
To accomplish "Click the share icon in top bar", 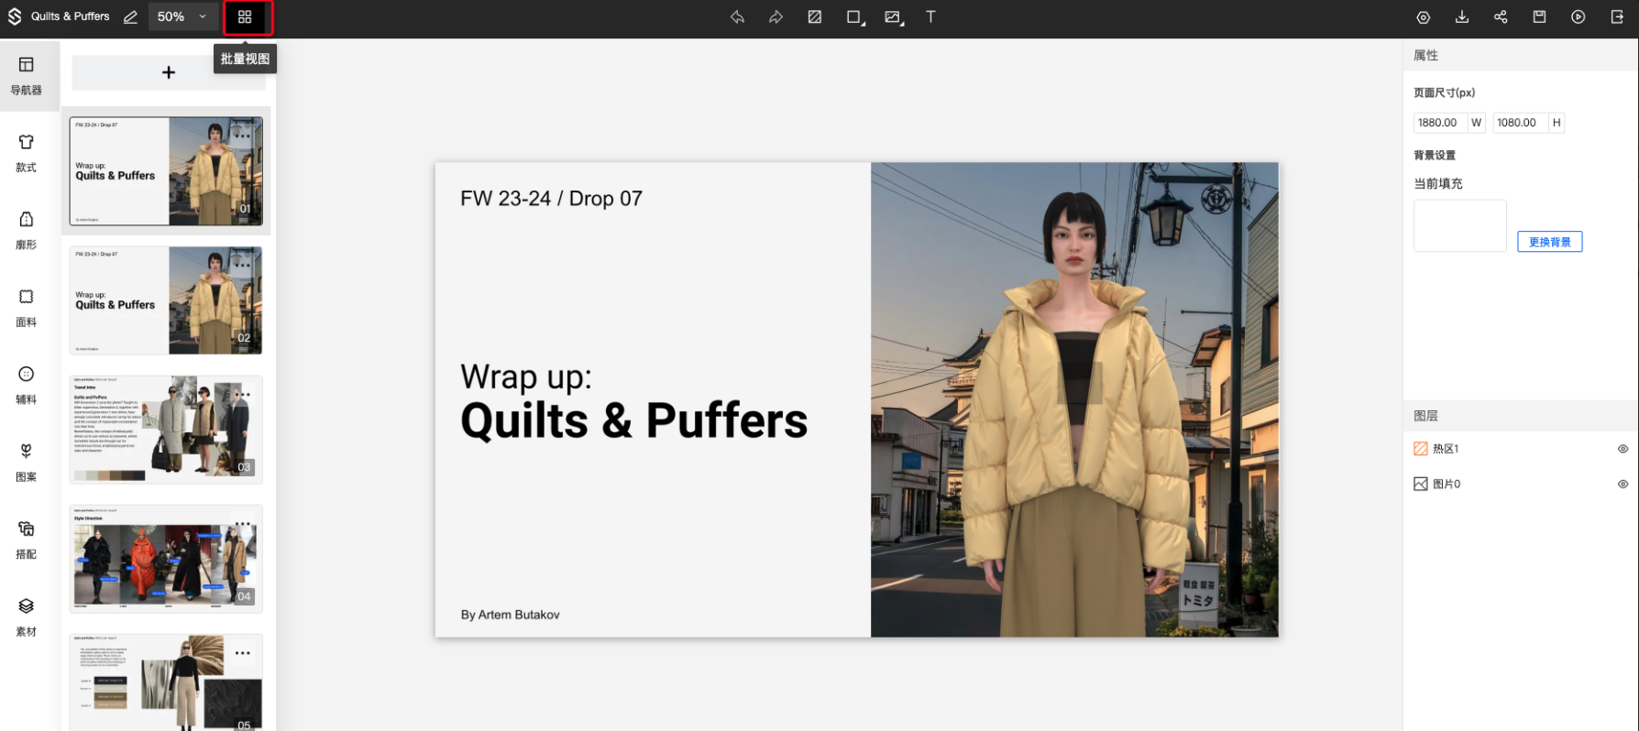I will coord(1501,17).
